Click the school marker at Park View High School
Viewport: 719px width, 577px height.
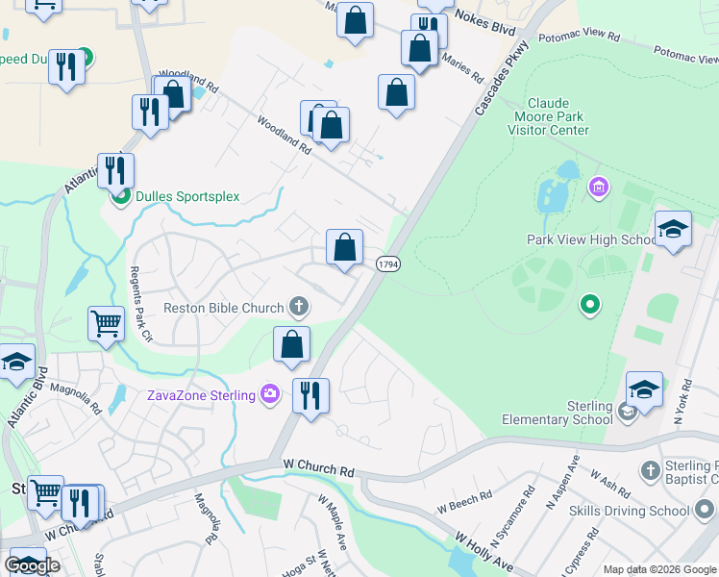(673, 230)
